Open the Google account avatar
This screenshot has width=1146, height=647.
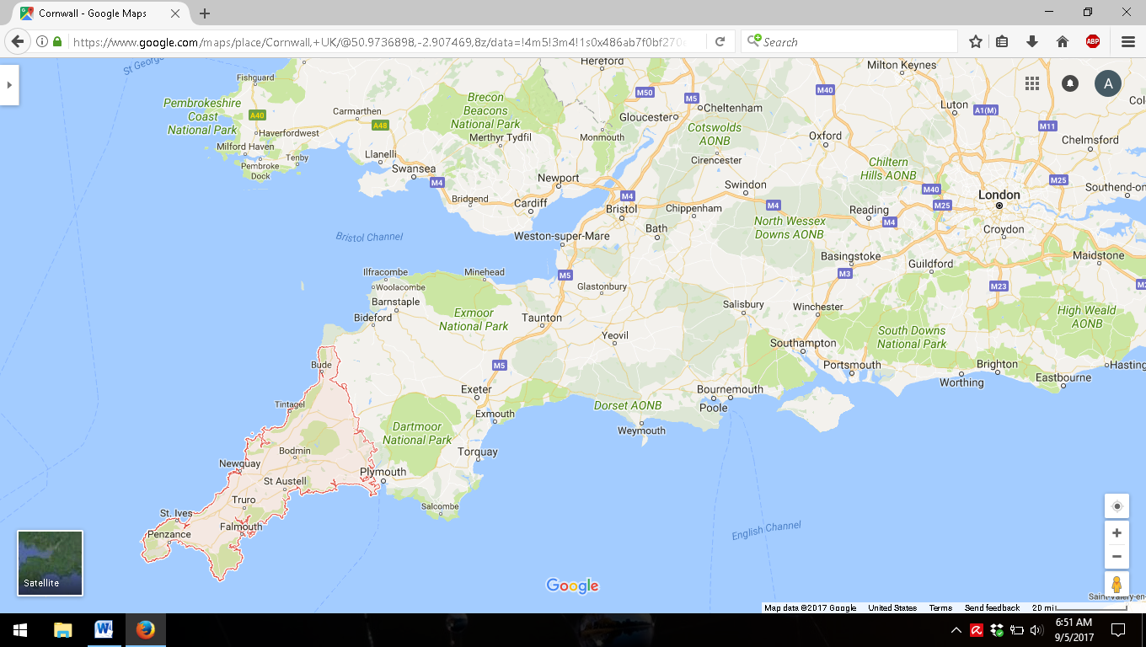click(x=1107, y=83)
